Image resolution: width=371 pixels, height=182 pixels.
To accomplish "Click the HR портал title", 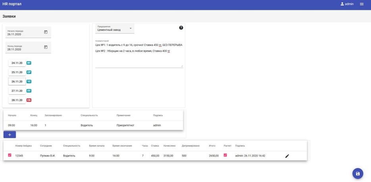I will [12, 4].
